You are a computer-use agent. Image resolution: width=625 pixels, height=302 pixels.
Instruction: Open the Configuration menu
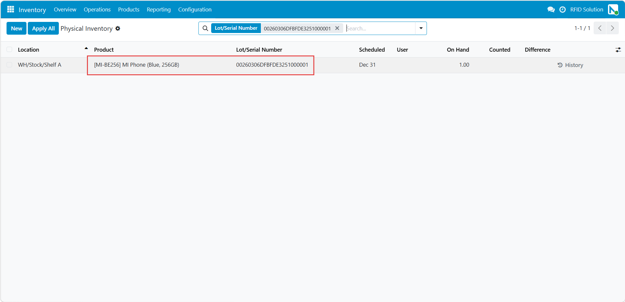195,9
